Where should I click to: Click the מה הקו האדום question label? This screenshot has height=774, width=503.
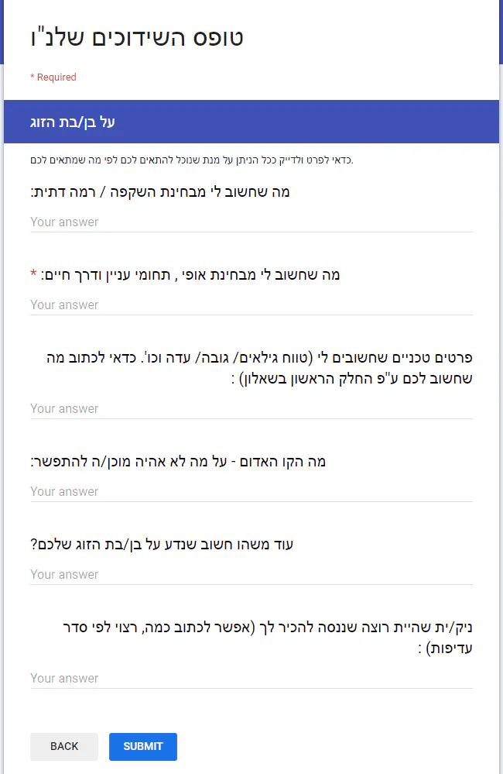coord(178,462)
